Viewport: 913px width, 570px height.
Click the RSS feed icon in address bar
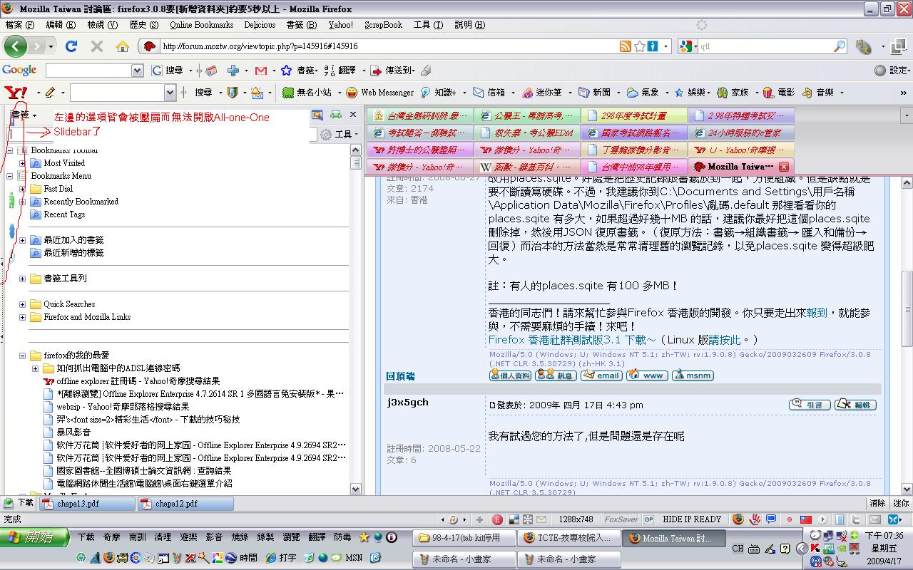(x=625, y=46)
